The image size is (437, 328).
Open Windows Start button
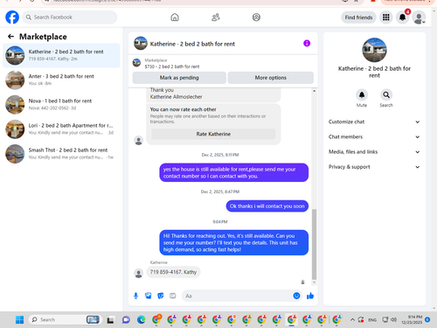pos(19,320)
